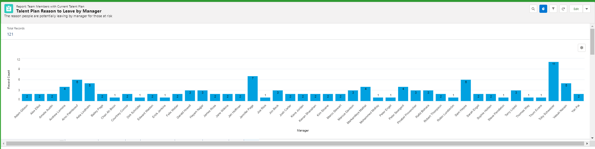The image size is (595, 149).
Task: Click the Arno Paimboeuf bar showing 6
Action: pyautogui.click(x=77, y=91)
